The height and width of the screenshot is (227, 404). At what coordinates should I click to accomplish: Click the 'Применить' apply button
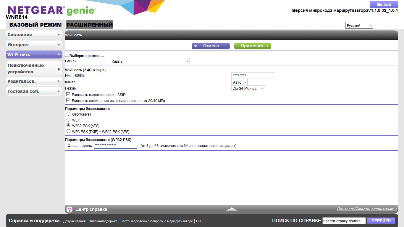pyautogui.click(x=253, y=46)
